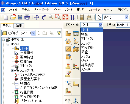The image size is (130, 104).
Task: Turn on perspective with the tapered ladder icon
Action: [89, 17]
